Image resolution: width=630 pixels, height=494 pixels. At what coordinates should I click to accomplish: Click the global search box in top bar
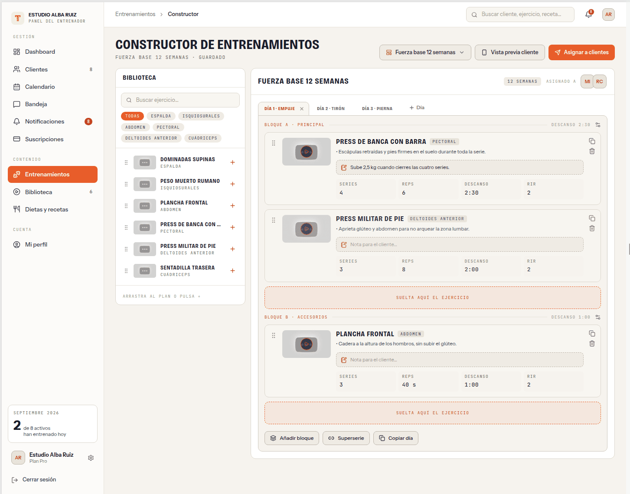coord(520,14)
